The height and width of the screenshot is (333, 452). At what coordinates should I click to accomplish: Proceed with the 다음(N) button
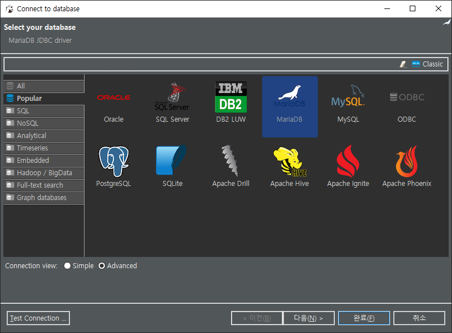[x=309, y=318]
